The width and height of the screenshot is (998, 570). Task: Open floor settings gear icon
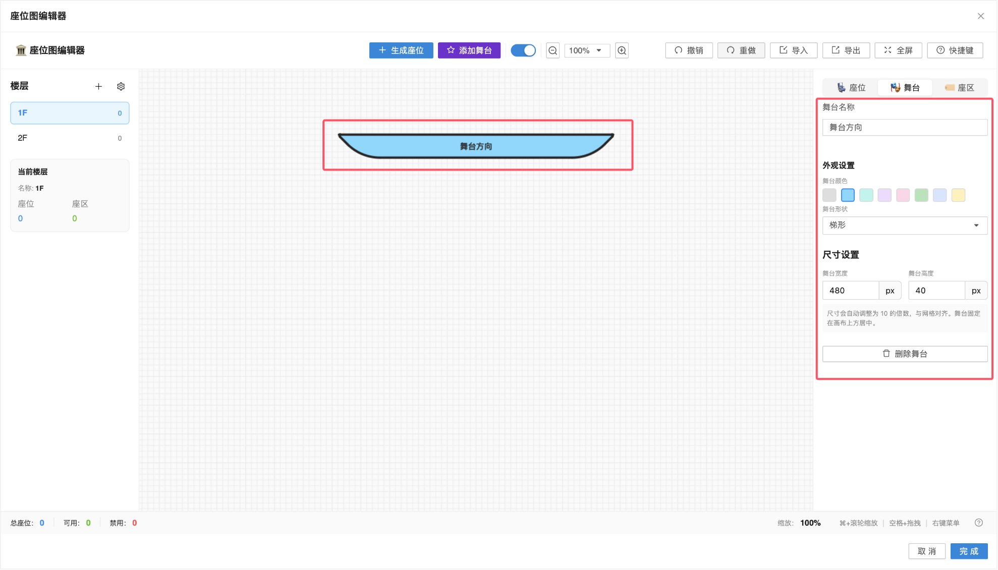(121, 87)
